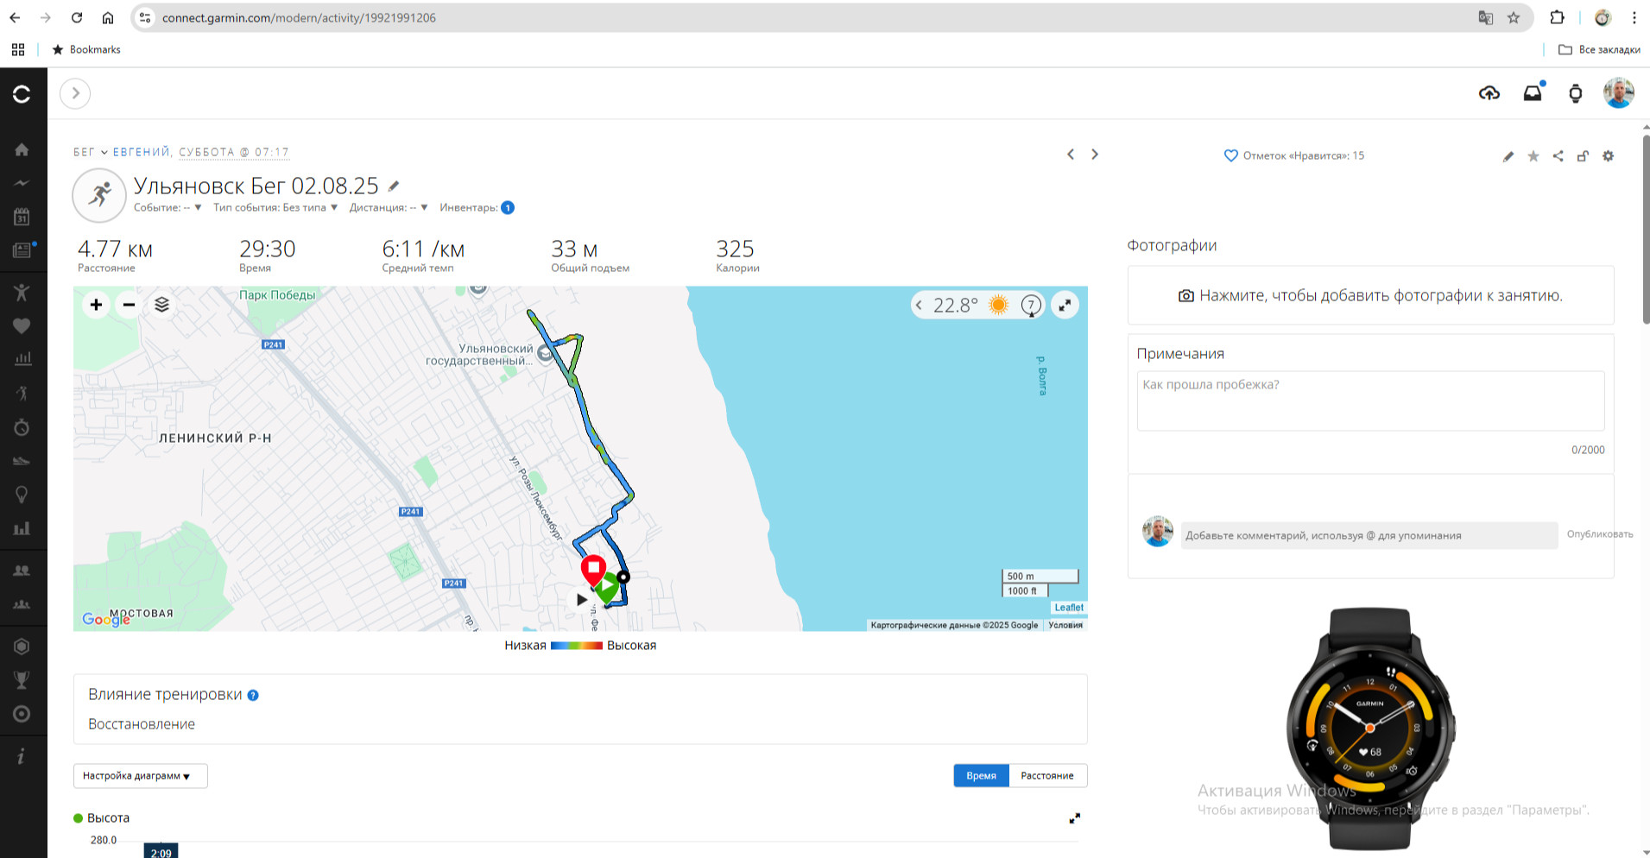Open the Настройка диаграмм dropdown
This screenshot has width=1650, height=858.
point(140,776)
